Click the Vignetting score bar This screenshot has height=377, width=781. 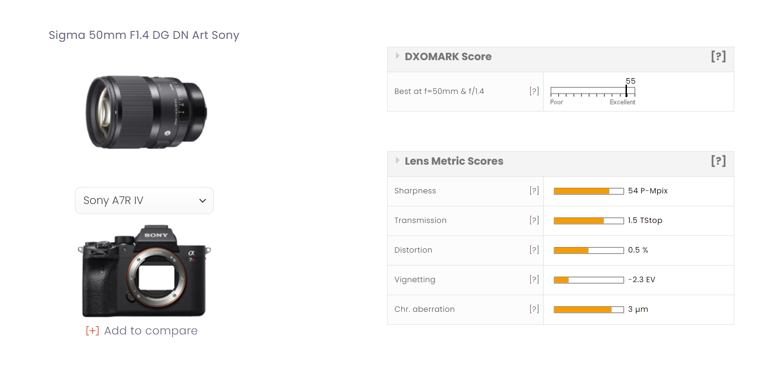pyautogui.click(x=589, y=280)
